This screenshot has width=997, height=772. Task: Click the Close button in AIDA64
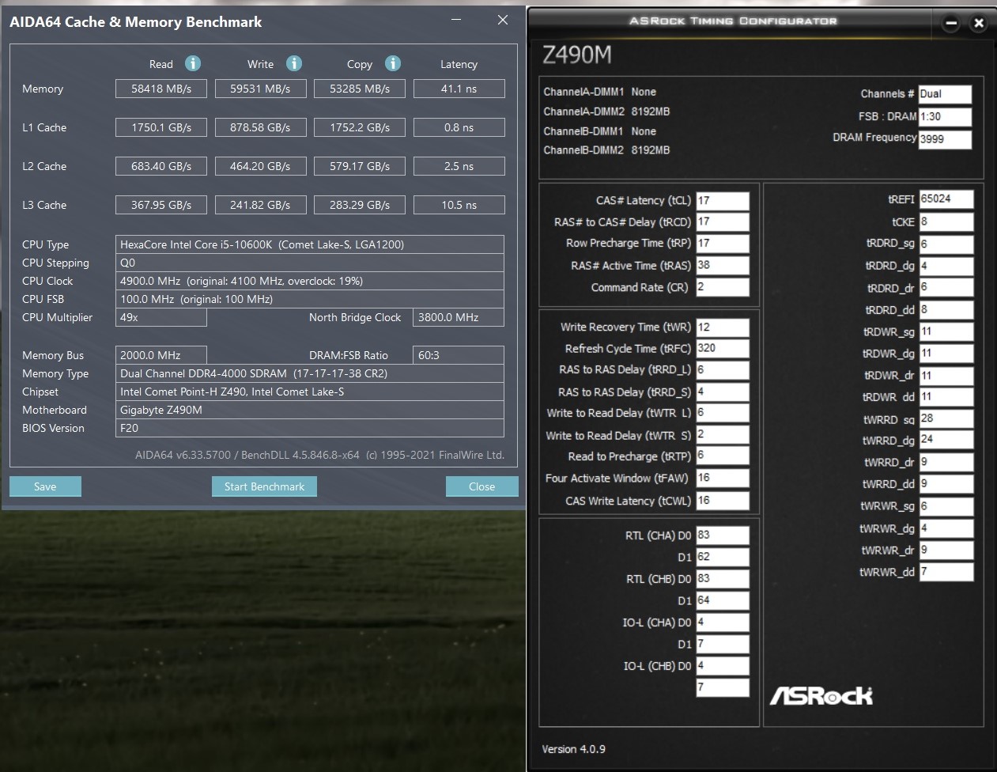(x=482, y=486)
